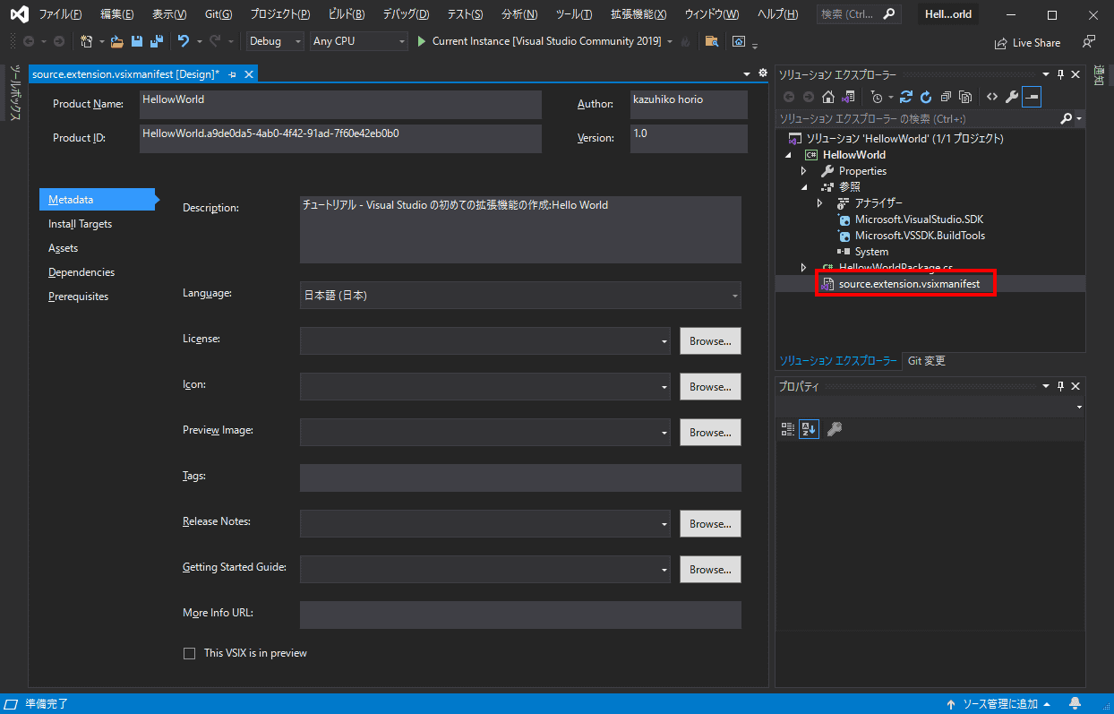Open the Debug configuration dropdown

[x=275, y=41]
